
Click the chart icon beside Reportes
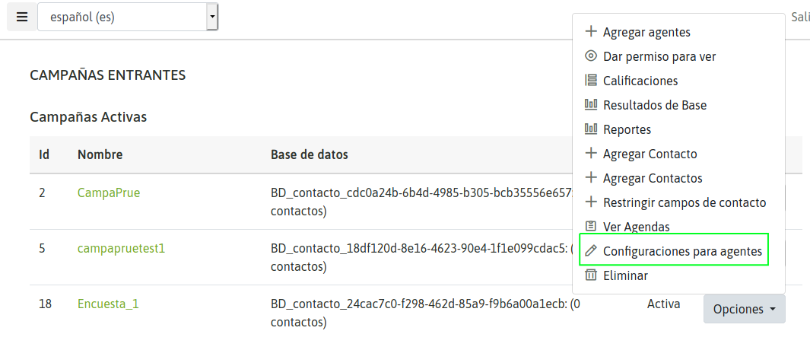pyautogui.click(x=591, y=129)
